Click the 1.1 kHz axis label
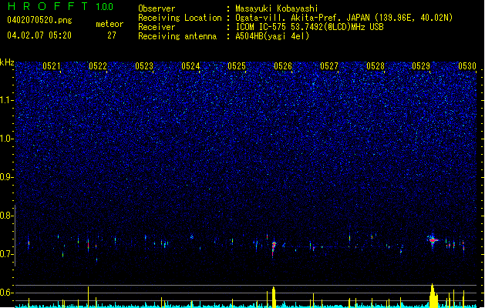 click(7, 100)
